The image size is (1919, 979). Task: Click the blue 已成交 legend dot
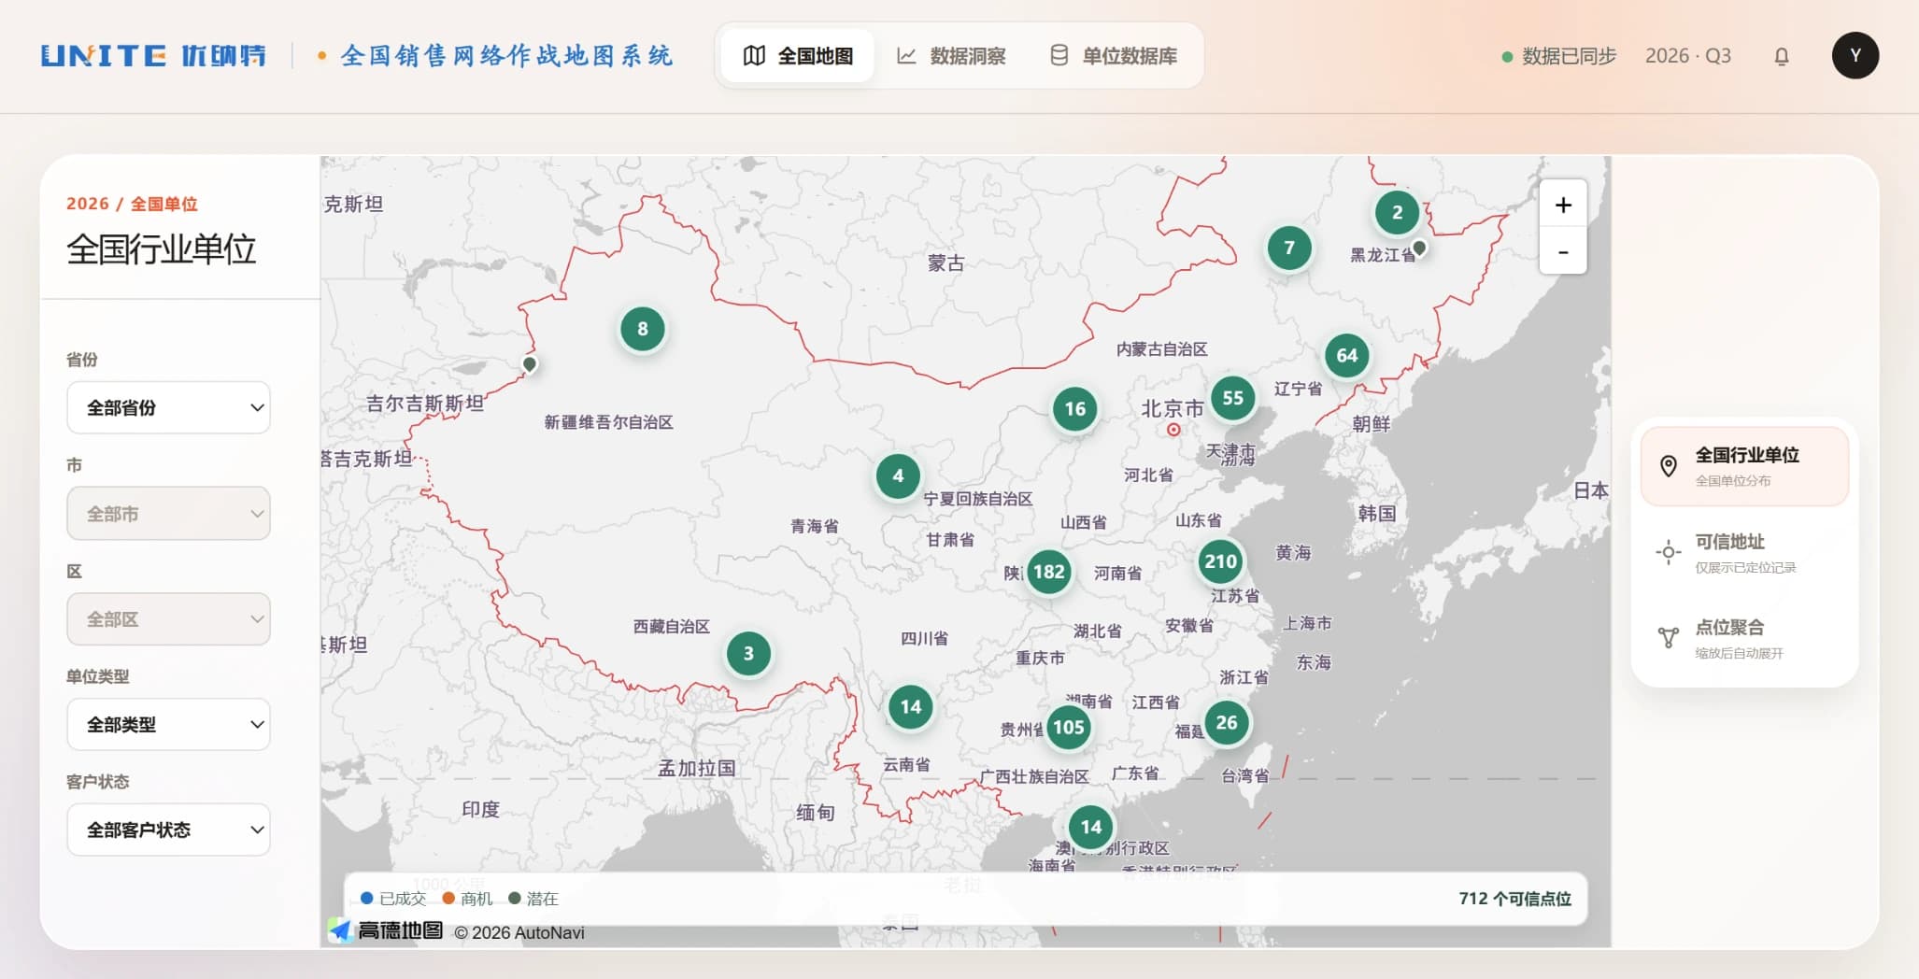(367, 898)
